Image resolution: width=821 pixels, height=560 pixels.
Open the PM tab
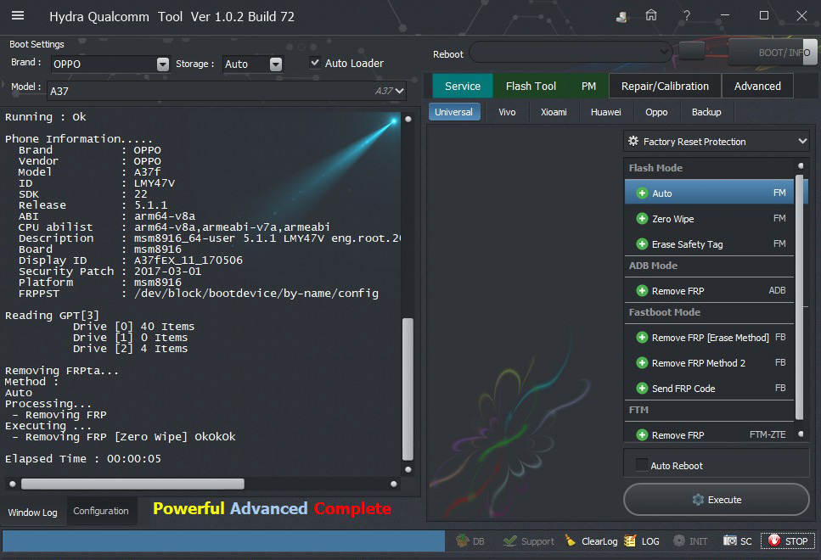(588, 86)
